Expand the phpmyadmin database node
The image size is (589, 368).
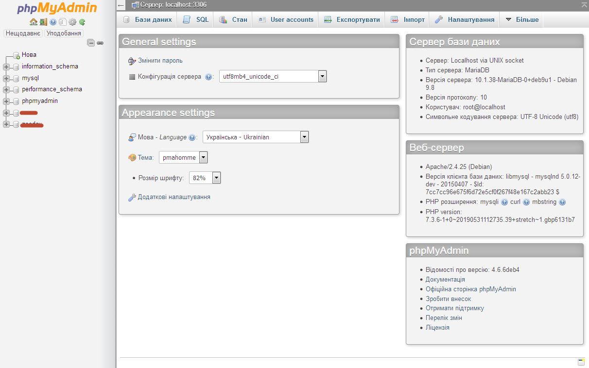pyautogui.click(x=6, y=101)
